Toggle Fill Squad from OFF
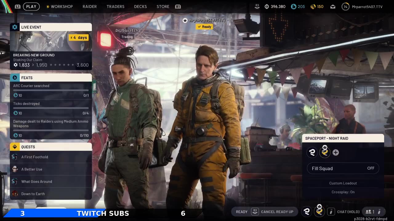The image size is (394, 221). [x=343, y=168]
